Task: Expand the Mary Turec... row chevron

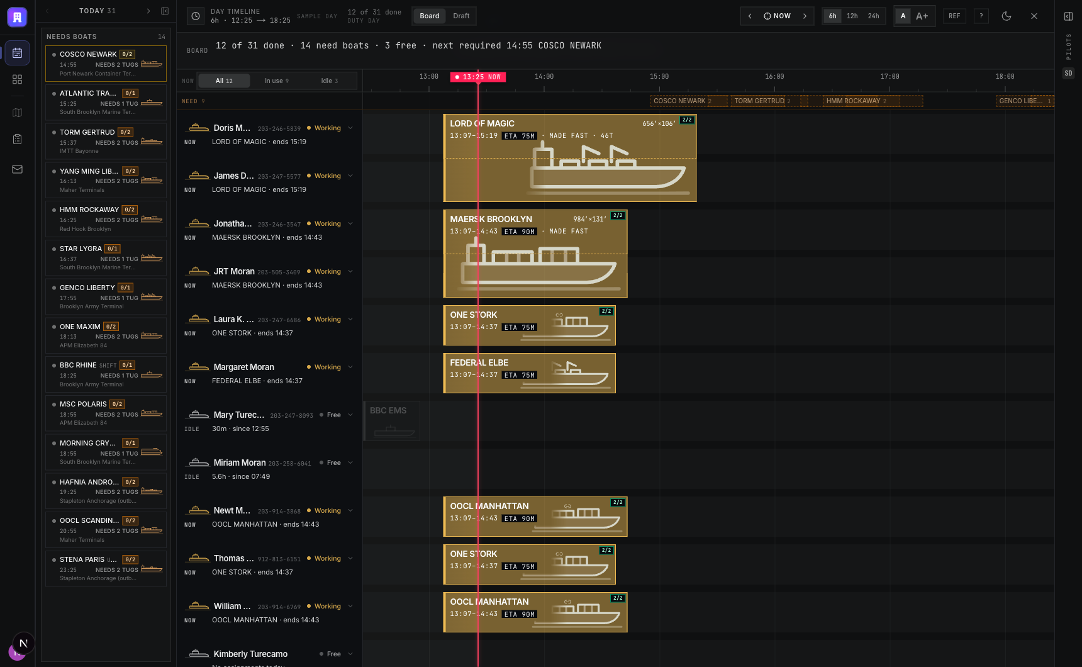Action: [x=350, y=415]
